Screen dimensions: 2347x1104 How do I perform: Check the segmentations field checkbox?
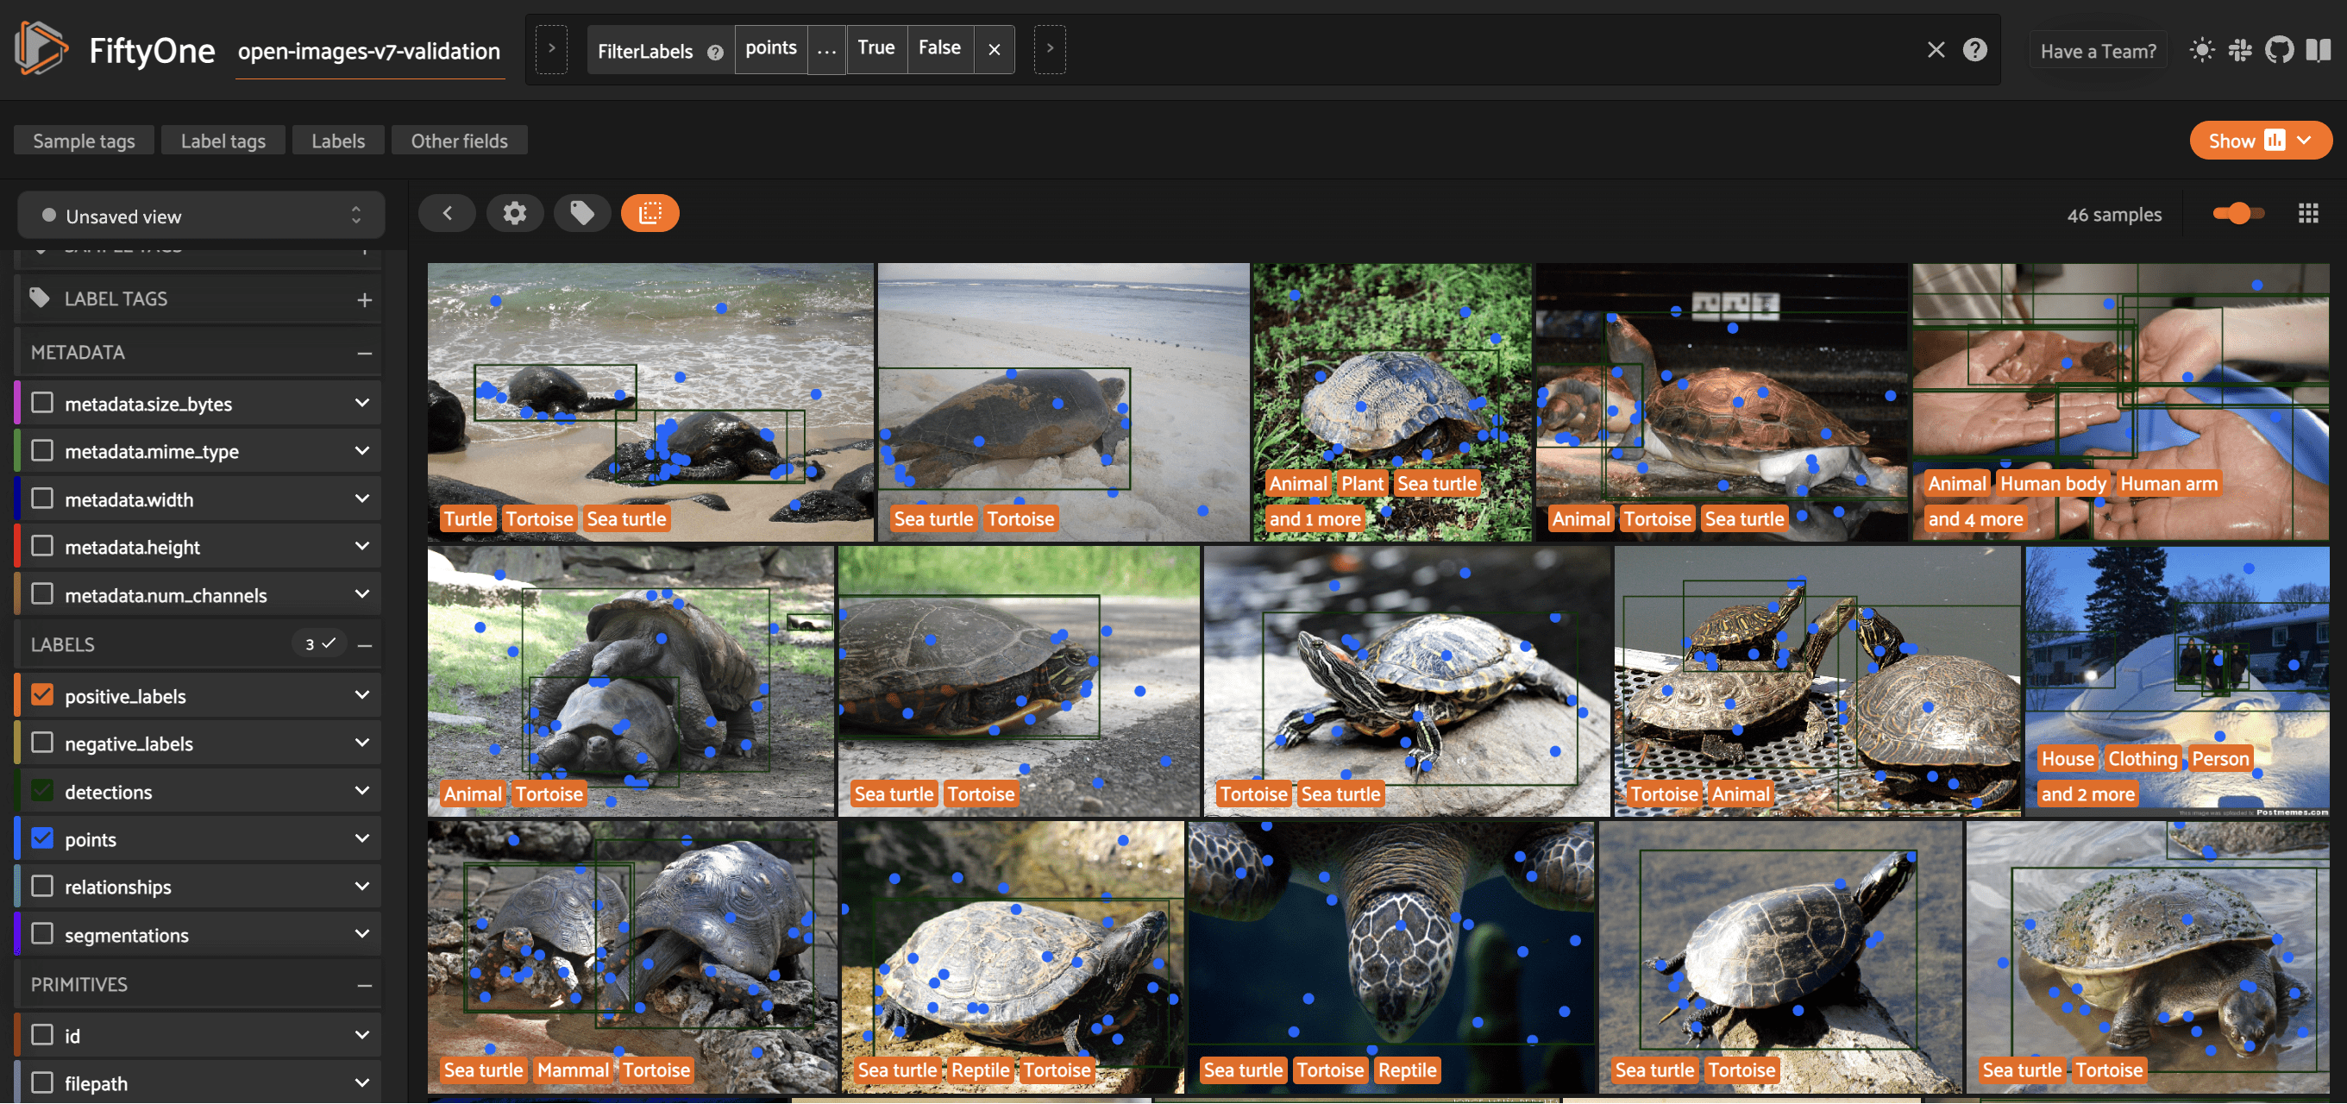(42, 934)
